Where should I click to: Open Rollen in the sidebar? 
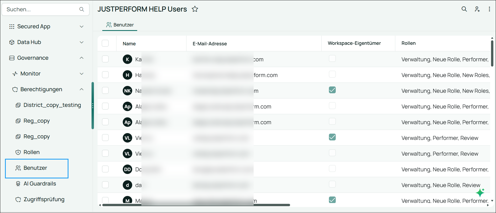tap(31, 152)
